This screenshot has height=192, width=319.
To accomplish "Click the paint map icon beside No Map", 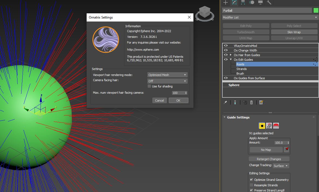I will pyautogui.click(x=286, y=150).
